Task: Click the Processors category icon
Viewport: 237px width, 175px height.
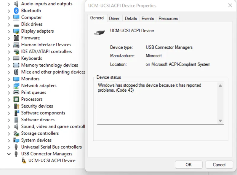Action: (x=16, y=99)
